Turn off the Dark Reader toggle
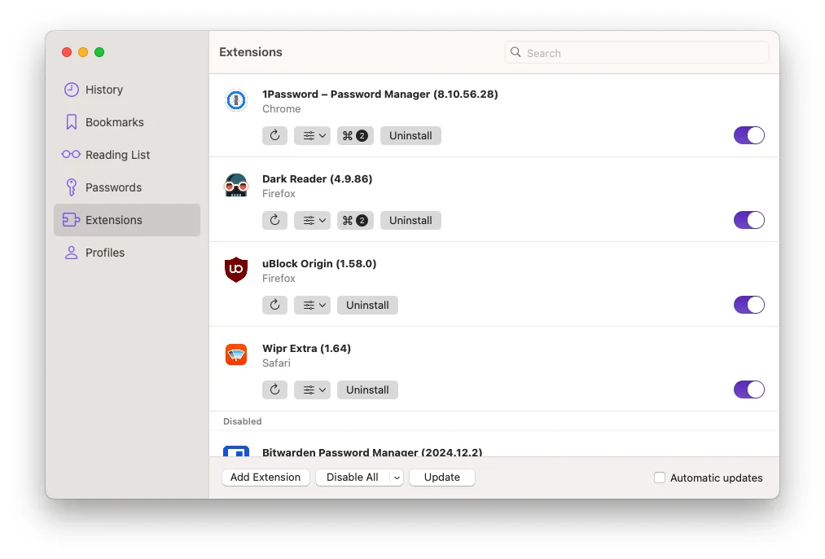The image size is (825, 559). [x=748, y=221]
